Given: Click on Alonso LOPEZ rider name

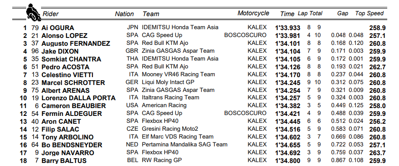Looking at the screenshot, I should point(64,36).
